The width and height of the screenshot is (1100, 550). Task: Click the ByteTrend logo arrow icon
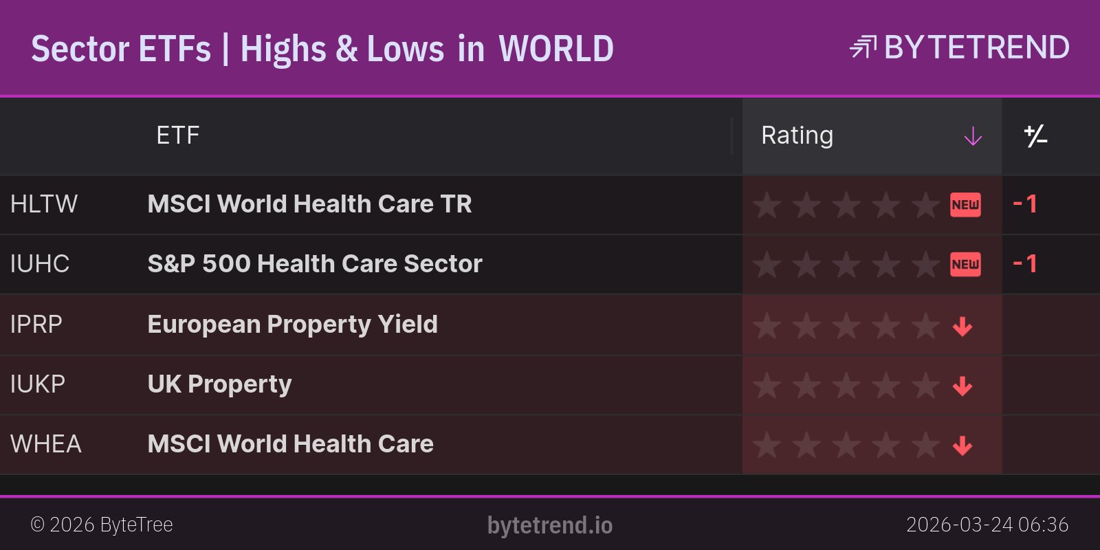click(x=863, y=47)
